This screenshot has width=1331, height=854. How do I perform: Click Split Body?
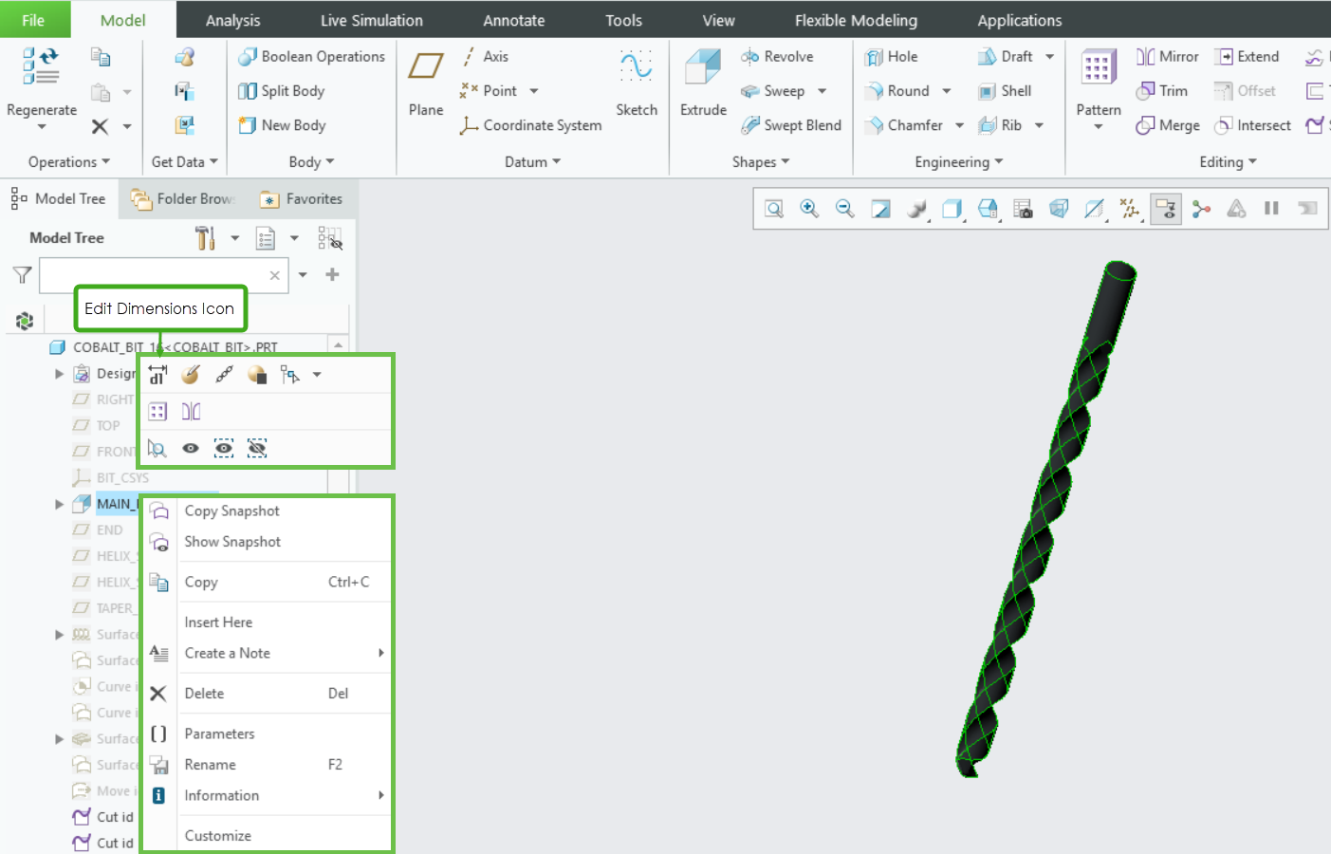[x=281, y=91]
